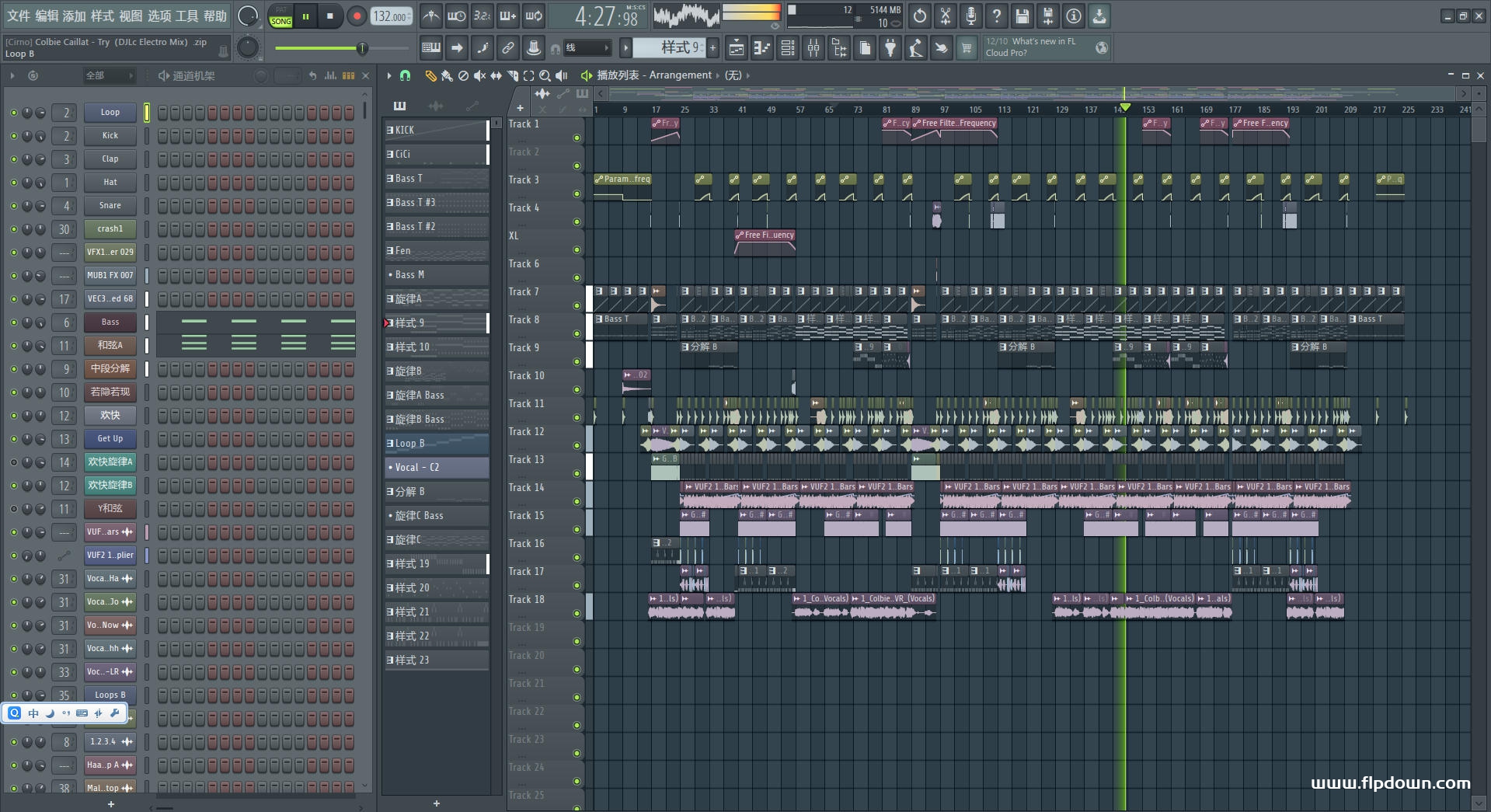Toggle Track 3 mute light in playlist

[577, 193]
